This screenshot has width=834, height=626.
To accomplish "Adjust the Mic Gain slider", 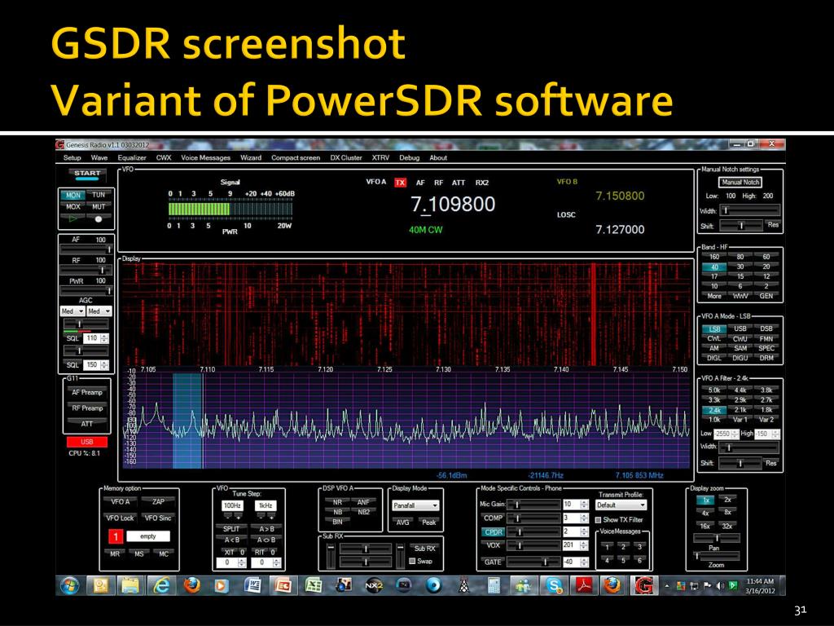I will tap(533, 504).
